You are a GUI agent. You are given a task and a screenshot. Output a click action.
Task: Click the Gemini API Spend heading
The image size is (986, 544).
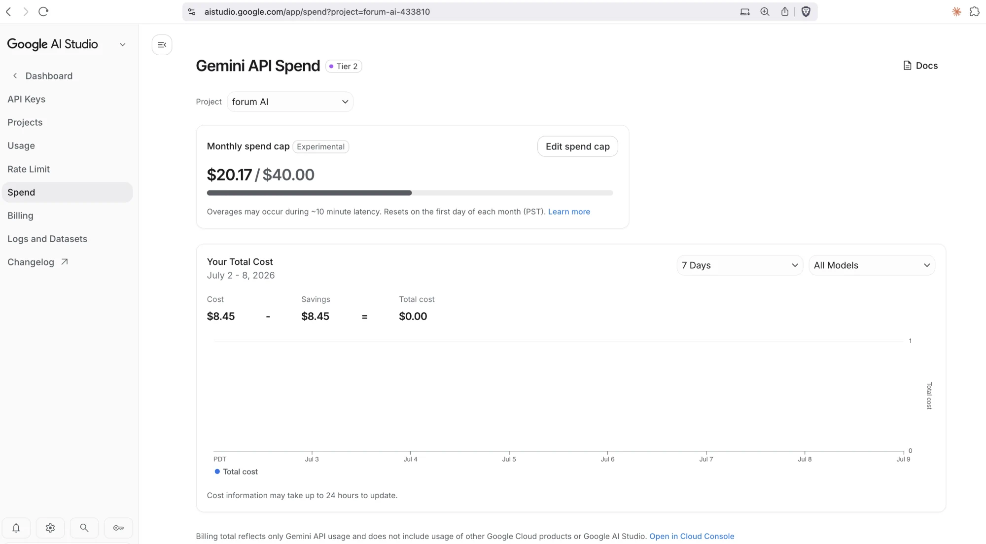258,66
